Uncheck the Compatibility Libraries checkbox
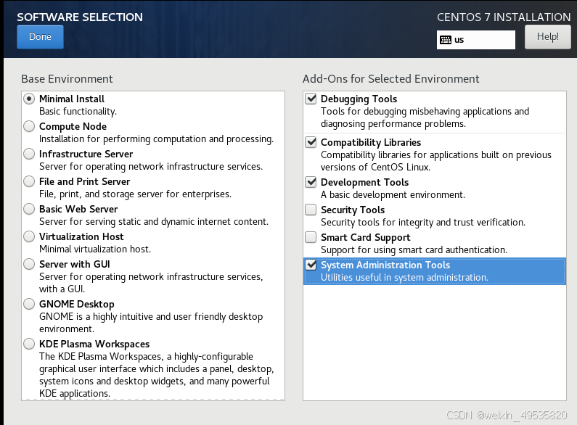577x425 pixels. coord(311,142)
